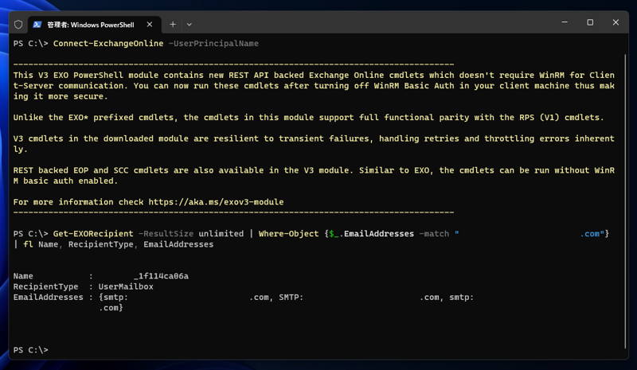
Task: Click 'REST backed EOP and SCC cmdlets' line
Action: point(314,170)
